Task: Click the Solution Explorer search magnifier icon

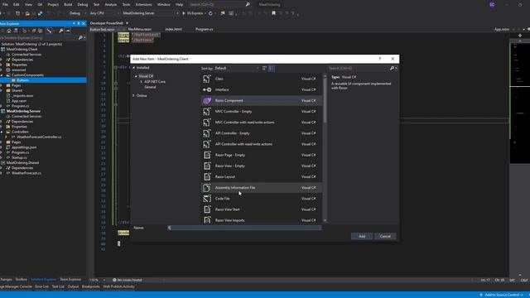Action: click(80, 38)
